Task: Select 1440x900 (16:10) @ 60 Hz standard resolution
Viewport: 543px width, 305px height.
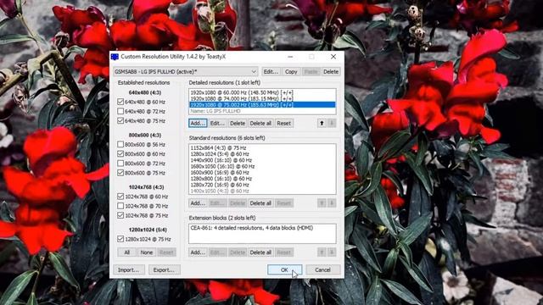Action: 262,160
